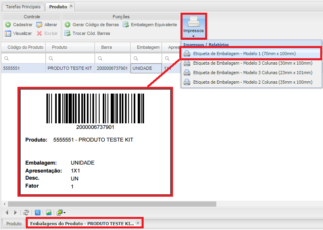Focus the Código do Produto filter field
This screenshot has width=323, height=230.
[23, 58]
